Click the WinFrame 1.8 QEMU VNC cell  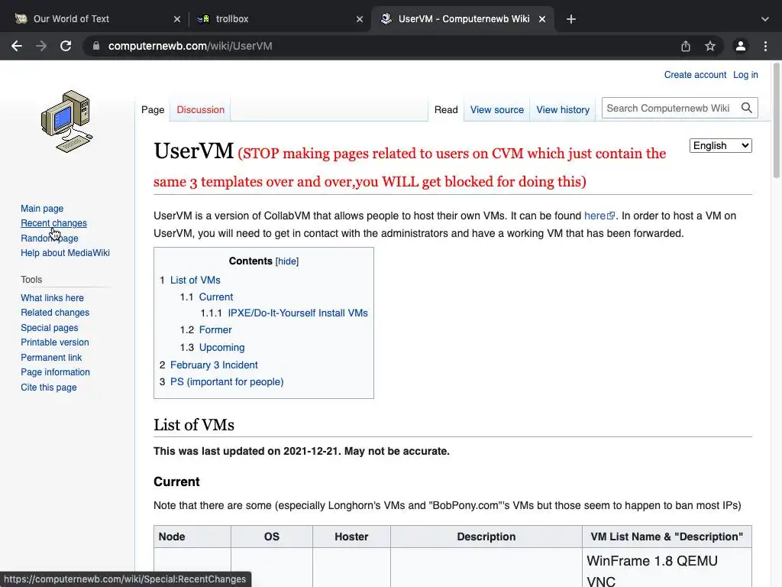667,569
